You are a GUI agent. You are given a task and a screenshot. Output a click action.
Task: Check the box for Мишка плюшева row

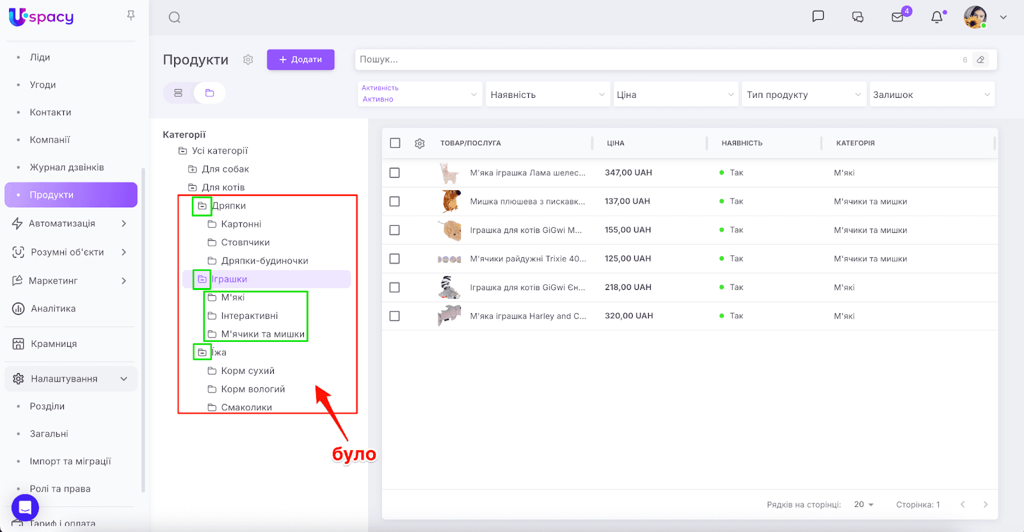[x=395, y=202]
